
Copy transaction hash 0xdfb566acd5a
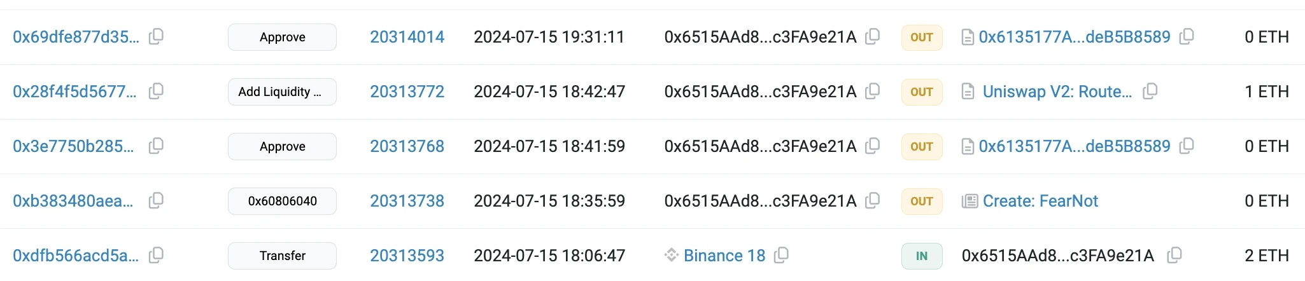pos(156,256)
